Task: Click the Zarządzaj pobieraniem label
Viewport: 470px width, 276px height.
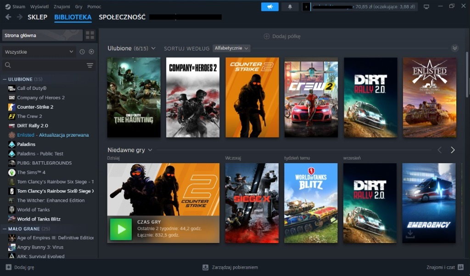Action: tap(235, 267)
